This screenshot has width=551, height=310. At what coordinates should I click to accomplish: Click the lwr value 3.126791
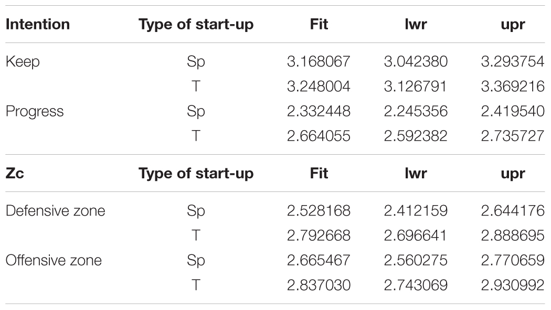(416, 87)
